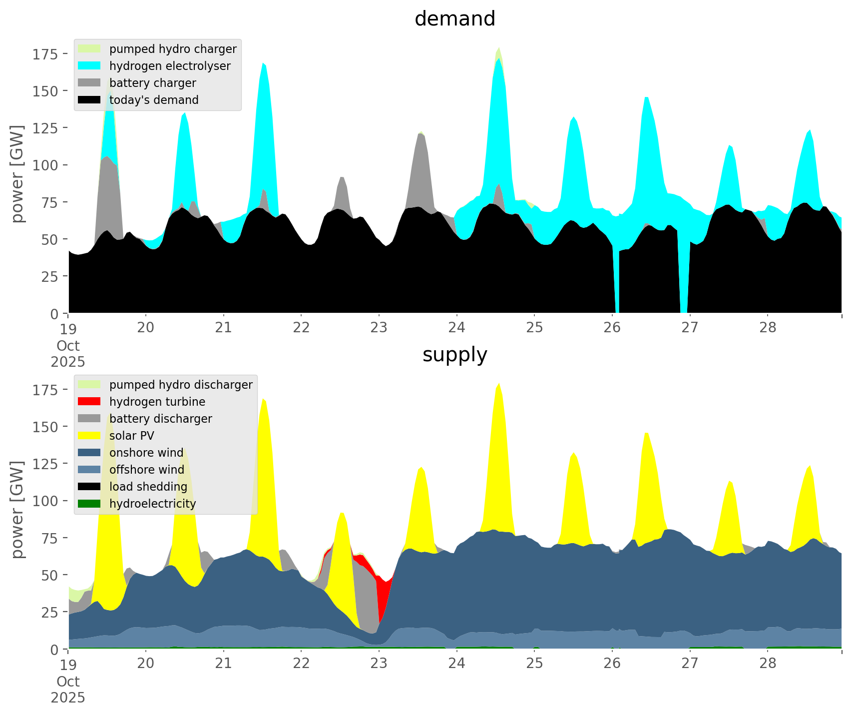Click the onshore wind legend swatch

(x=90, y=453)
